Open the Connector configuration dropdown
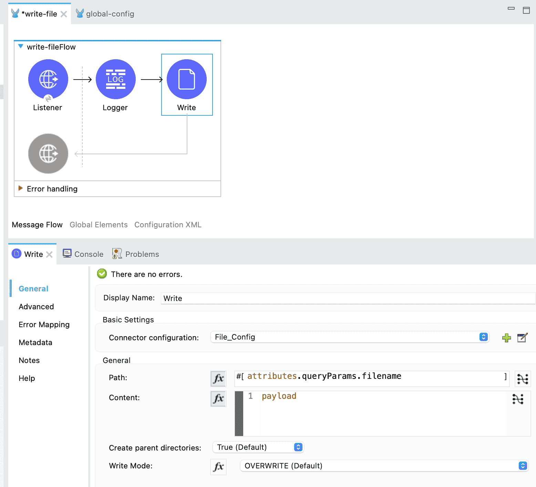Image resolution: width=536 pixels, height=487 pixels. 349,337
